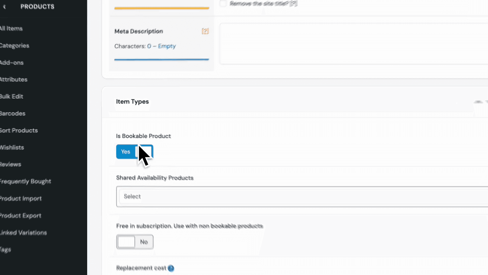Open the Shared Availability Products select
Screen dimensions: 488x275
click(x=302, y=197)
